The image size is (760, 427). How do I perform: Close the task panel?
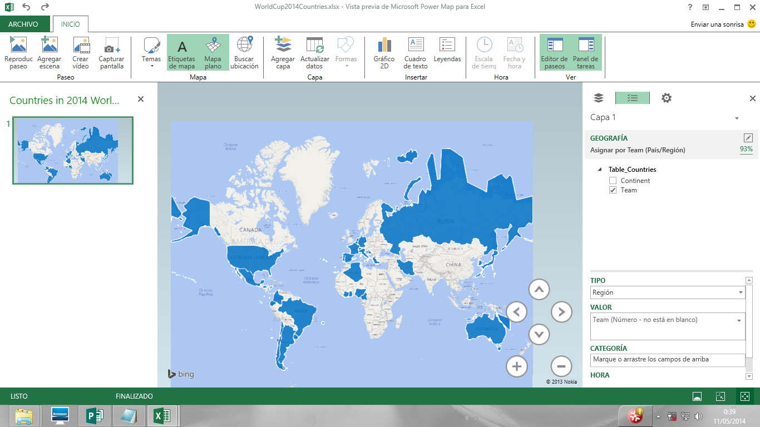[753, 98]
